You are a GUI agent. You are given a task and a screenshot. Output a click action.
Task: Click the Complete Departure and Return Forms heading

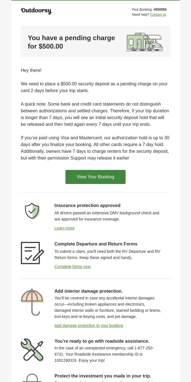tap(96, 244)
